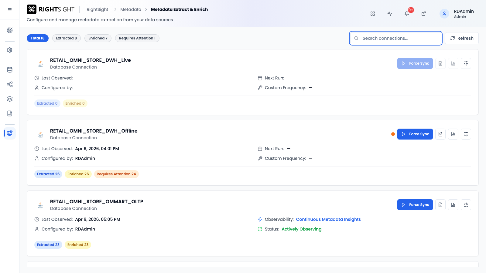This screenshot has width=486, height=273.
Task: Click the target icon in sidebar
Action: tap(10, 30)
